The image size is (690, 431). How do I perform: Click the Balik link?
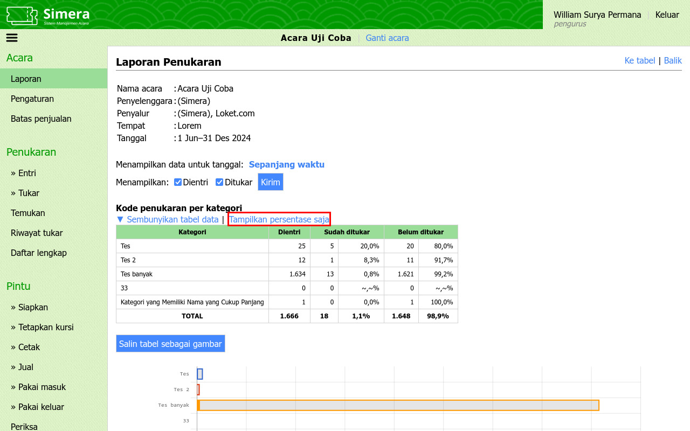673,60
